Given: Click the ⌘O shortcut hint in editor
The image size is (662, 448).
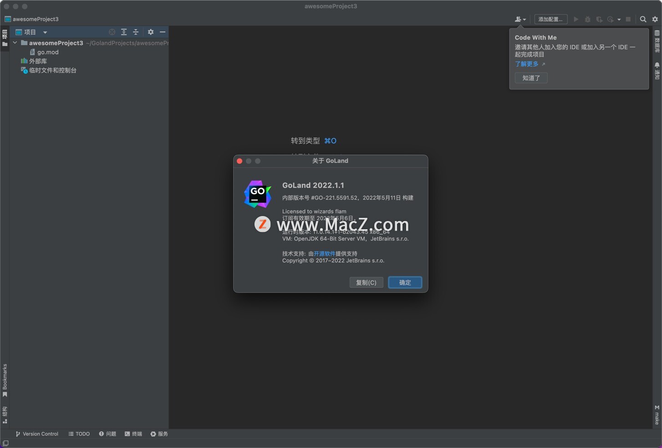Looking at the screenshot, I should pyautogui.click(x=330, y=141).
